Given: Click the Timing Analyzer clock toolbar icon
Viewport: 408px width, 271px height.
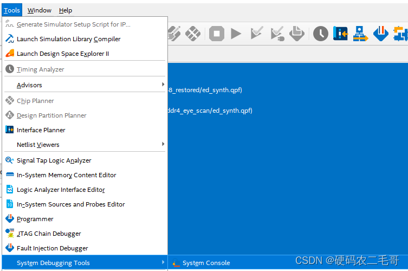Looking at the screenshot, I should 321,34.
